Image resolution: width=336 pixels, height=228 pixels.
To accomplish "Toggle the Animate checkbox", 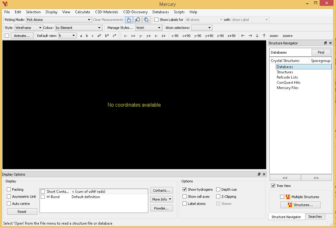I will (x=7, y=36).
